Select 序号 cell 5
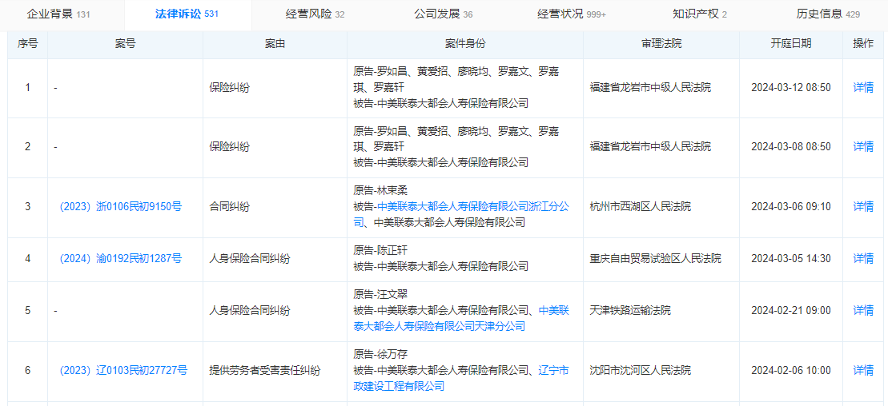 27,310
